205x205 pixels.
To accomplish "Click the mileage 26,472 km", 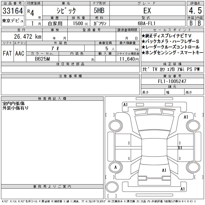I will (x=28, y=36).
